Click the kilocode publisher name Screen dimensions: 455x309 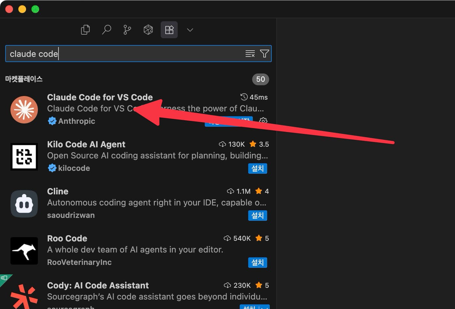(74, 168)
